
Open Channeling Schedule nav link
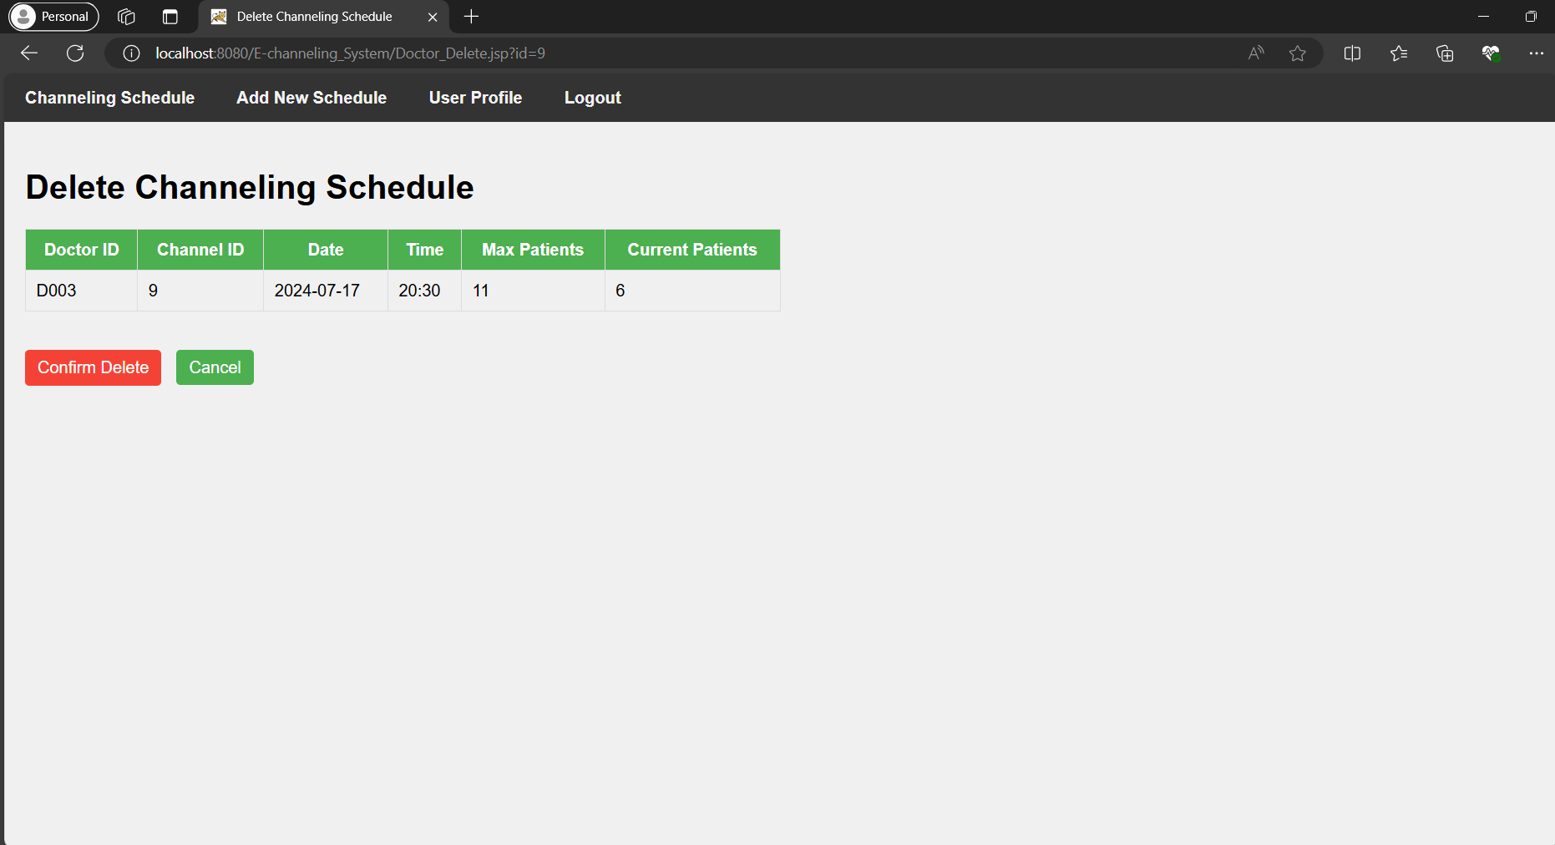109,98
